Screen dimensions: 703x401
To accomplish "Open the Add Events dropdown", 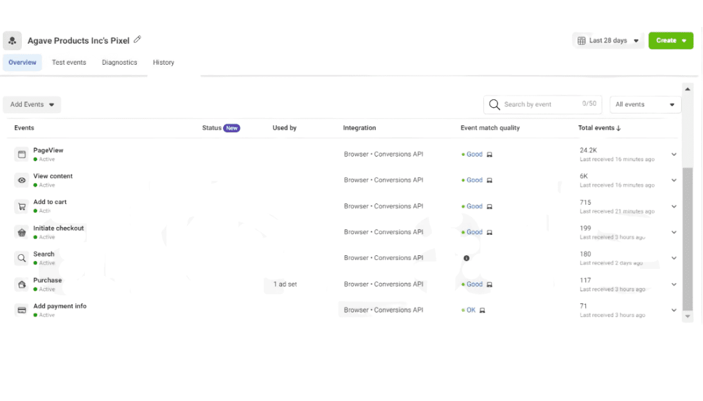I will (32, 105).
